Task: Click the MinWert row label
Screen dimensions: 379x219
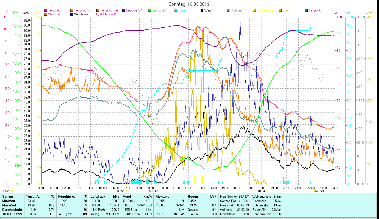Action: tap(9, 201)
